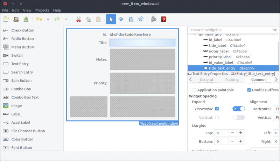
Task: Toggle the Horizontal expand switch
Action: (239, 109)
